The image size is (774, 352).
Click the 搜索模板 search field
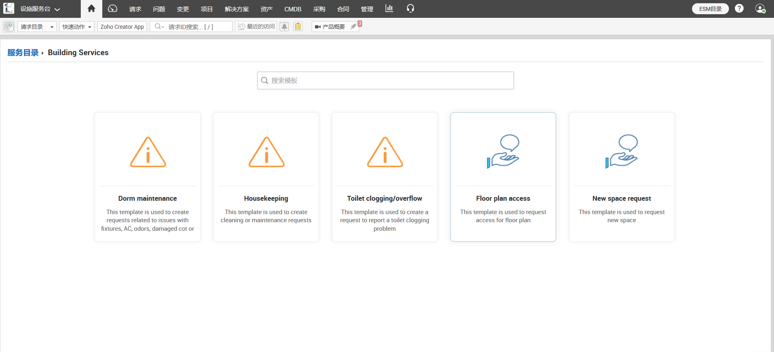pyautogui.click(x=386, y=81)
